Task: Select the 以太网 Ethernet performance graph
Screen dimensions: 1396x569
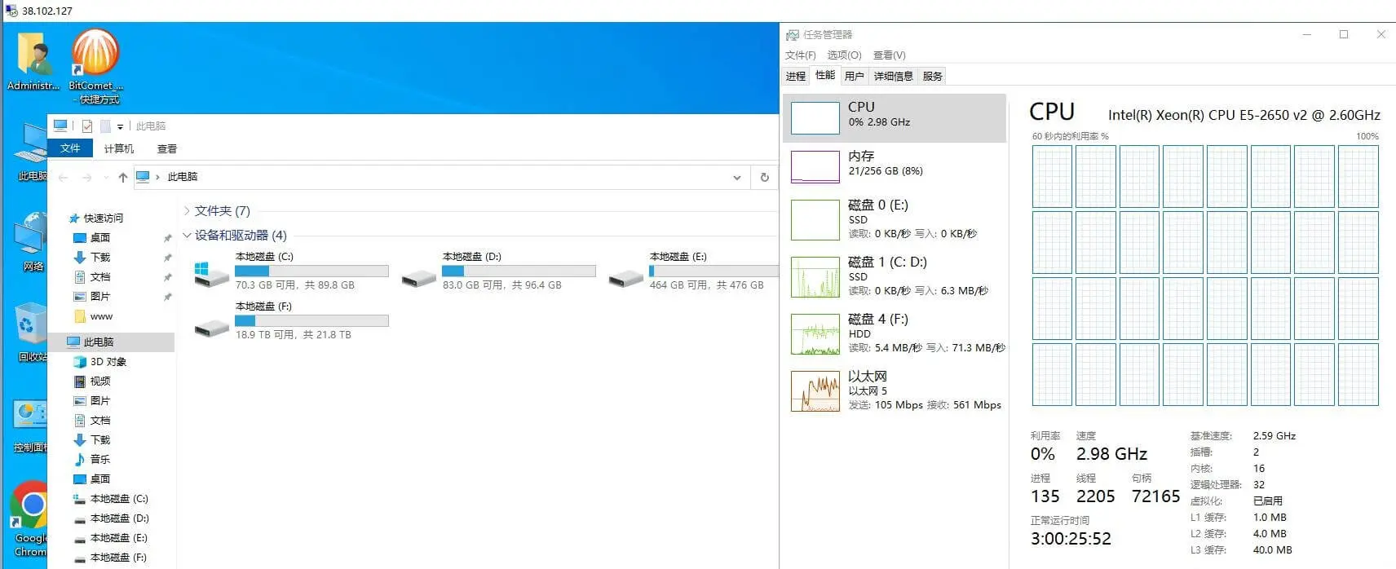Action: click(x=815, y=391)
